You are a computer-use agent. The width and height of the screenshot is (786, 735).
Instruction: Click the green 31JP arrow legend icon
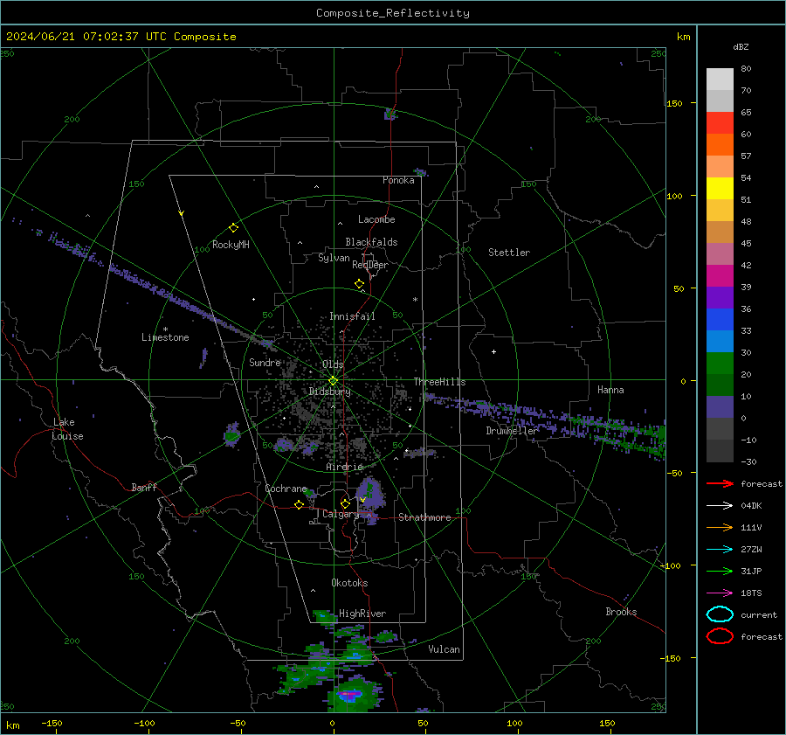pos(720,571)
